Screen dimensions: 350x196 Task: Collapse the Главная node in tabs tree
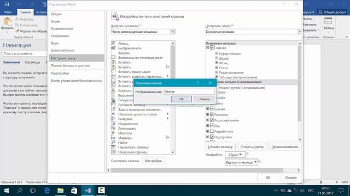pos(207,47)
